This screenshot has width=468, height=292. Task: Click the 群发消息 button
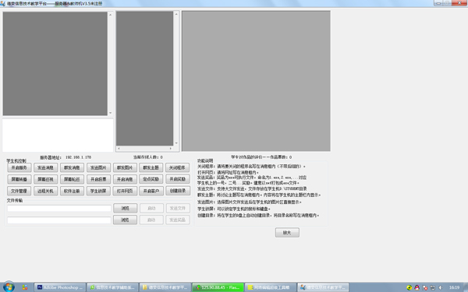tap(72, 167)
